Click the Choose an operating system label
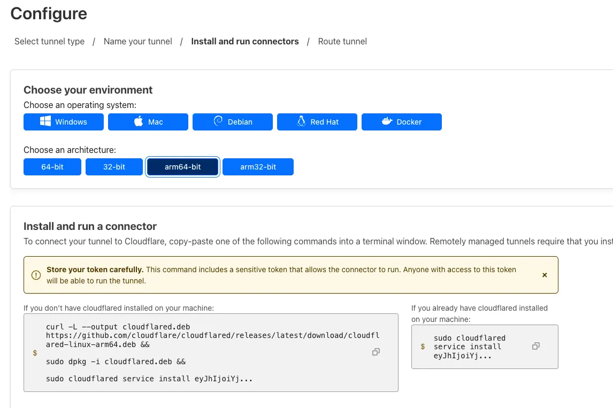The height and width of the screenshot is (408, 613). (x=80, y=105)
